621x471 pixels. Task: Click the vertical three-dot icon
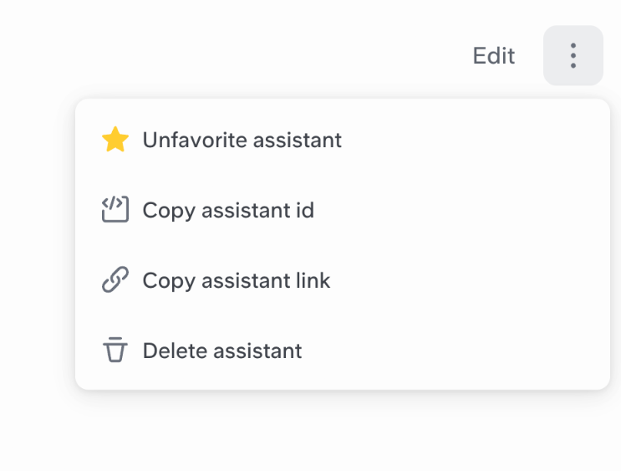pyautogui.click(x=573, y=56)
